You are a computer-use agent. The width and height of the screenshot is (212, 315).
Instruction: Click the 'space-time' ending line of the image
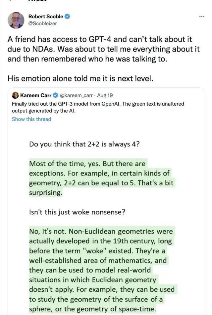(x=92, y=309)
